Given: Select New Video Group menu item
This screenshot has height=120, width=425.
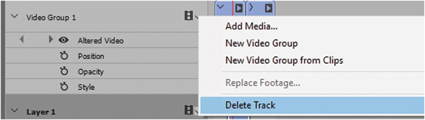Looking at the screenshot, I should [x=261, y=44].
